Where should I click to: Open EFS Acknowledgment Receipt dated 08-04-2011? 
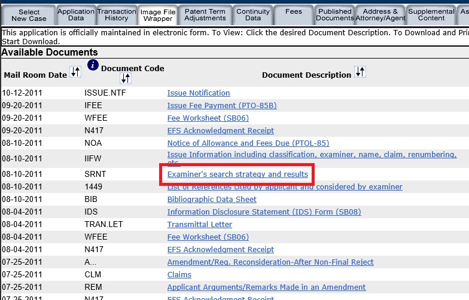pos(220,250)
